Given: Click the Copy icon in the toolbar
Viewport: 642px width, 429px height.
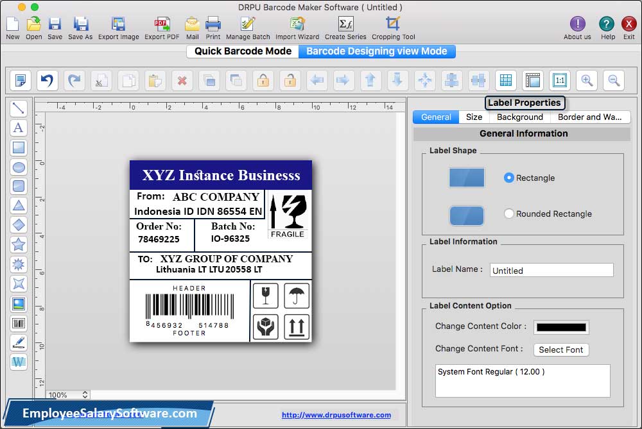Looking at the screenshot, I should (x=128, y=80).
